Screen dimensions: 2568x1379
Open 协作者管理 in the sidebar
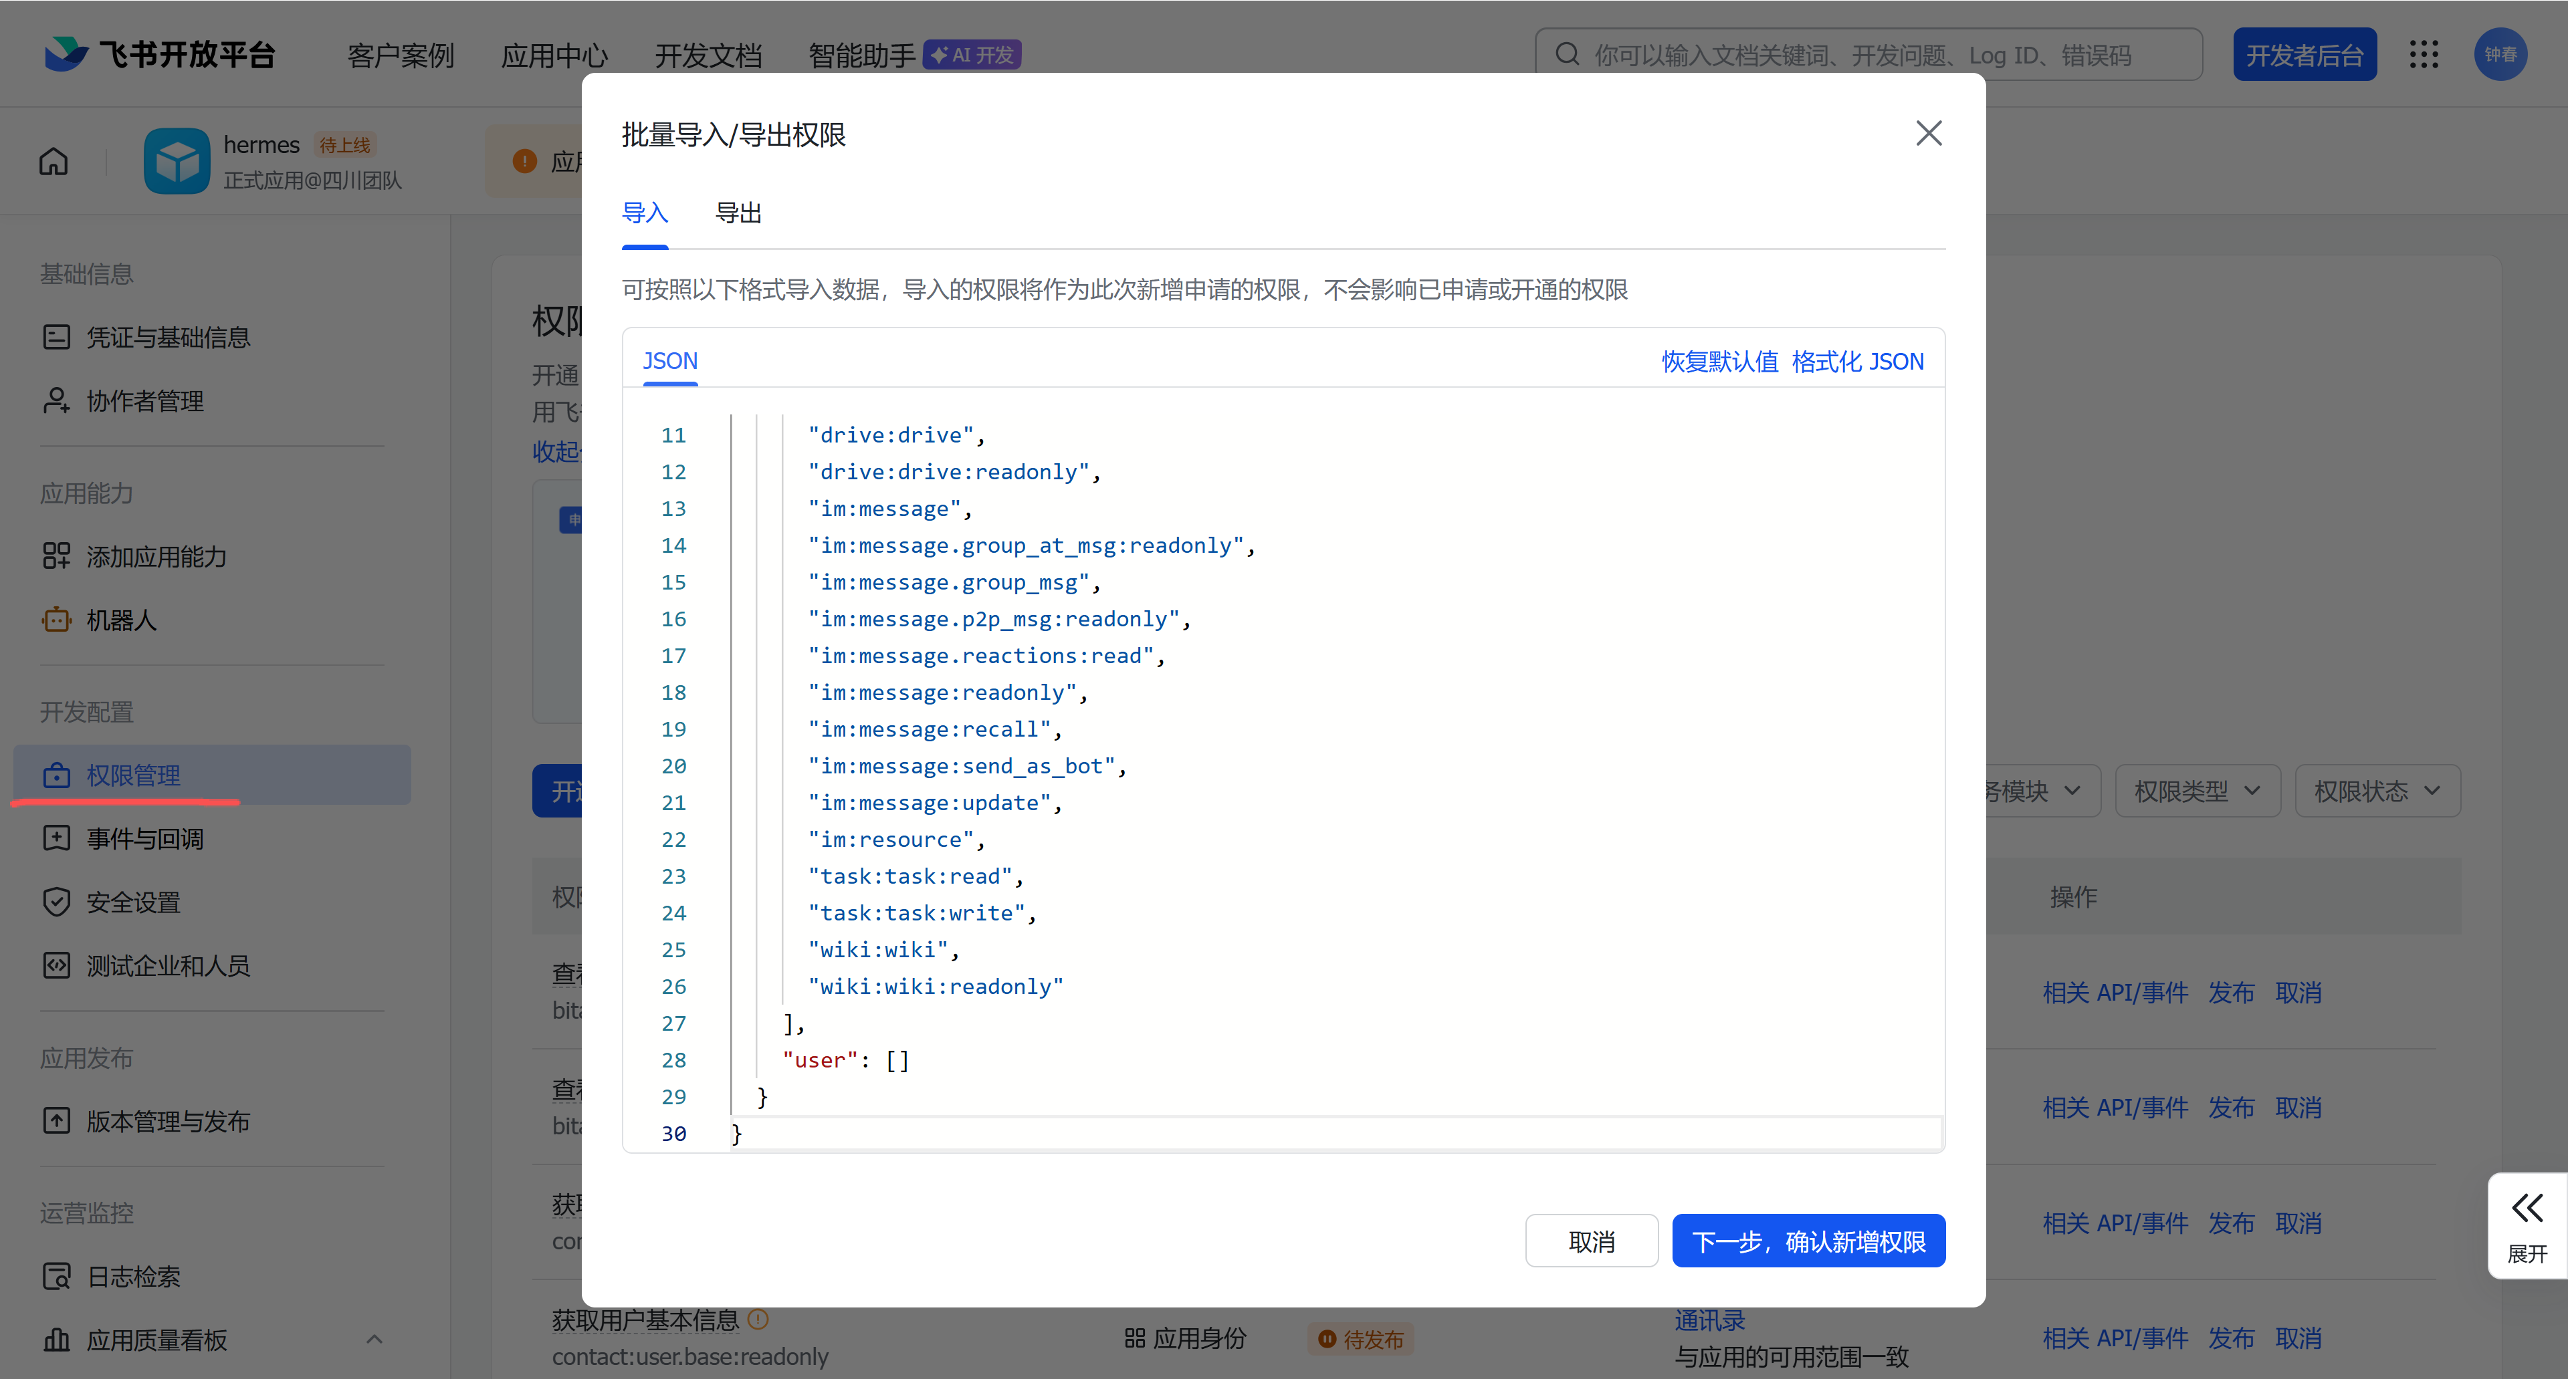tap(213, 400)
